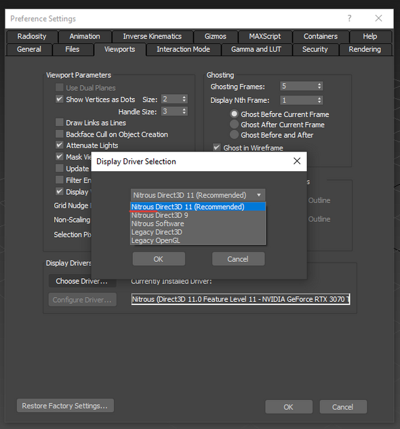Viewport: 400px width, 429px height.
Task: Choose Legacy OpenGL driver option
Action: coord(156,240)
